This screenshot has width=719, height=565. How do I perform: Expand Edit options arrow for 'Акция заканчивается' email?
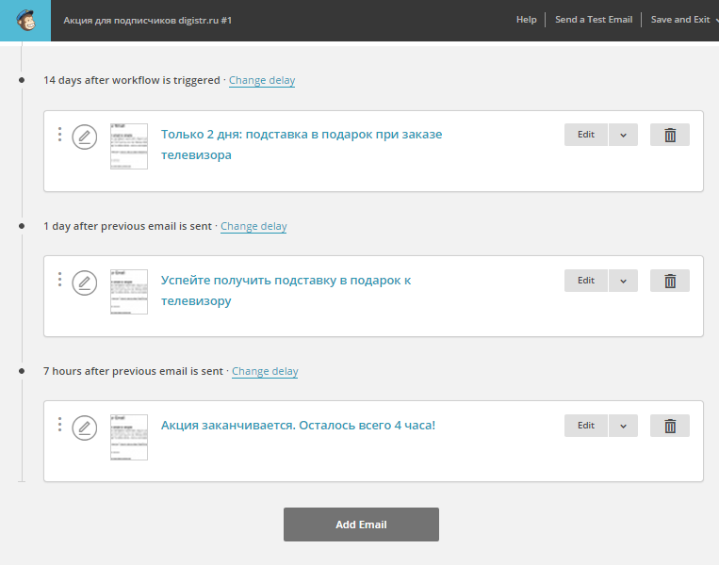click(x=623, y=426)
